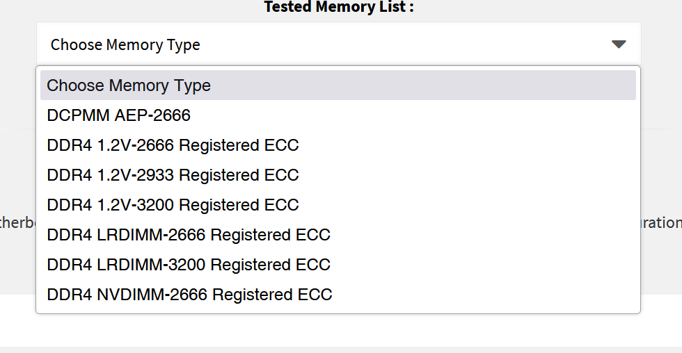682x353 pixels.
Task: Pick the 2933 speed registered memory
Action: (173, 175)
